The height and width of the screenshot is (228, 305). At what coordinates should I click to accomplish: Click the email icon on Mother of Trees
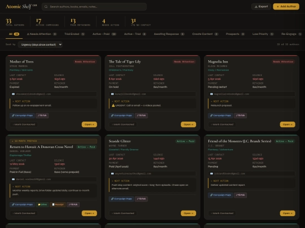click(x=13, y=94)
